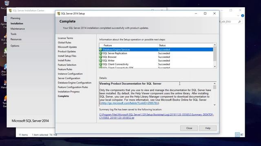Image resolution: width=261 pixels, height=146 pixels.
Task: Click the Install Setup Files step
Action: tap(67, 56)
